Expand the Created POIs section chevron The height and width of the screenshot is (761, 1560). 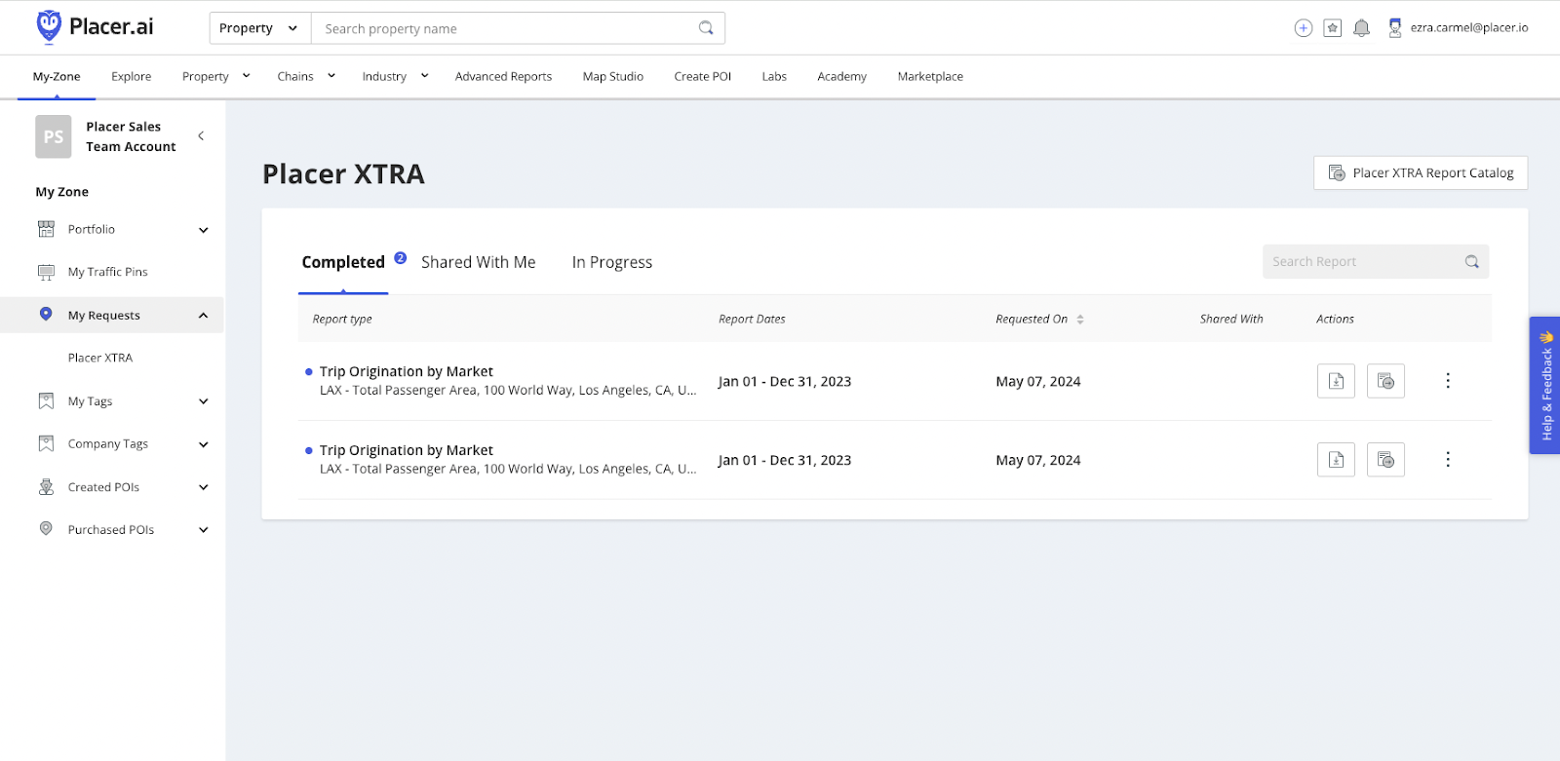[204, 487]
